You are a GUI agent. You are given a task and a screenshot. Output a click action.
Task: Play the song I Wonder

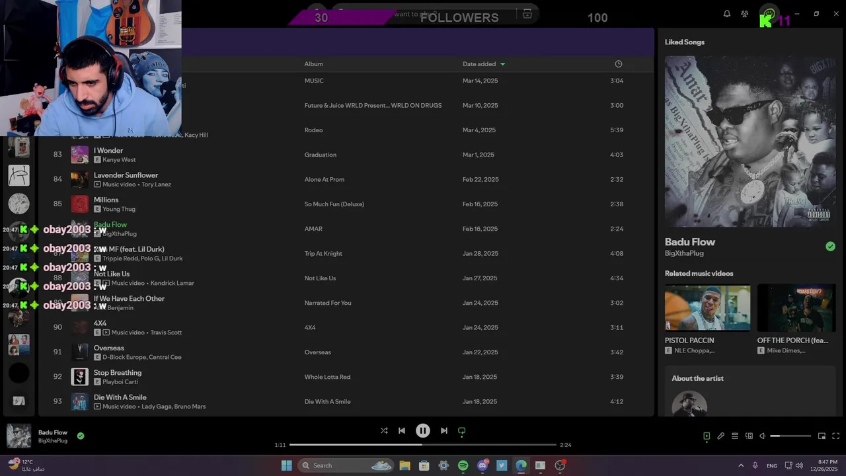(108, 150)
